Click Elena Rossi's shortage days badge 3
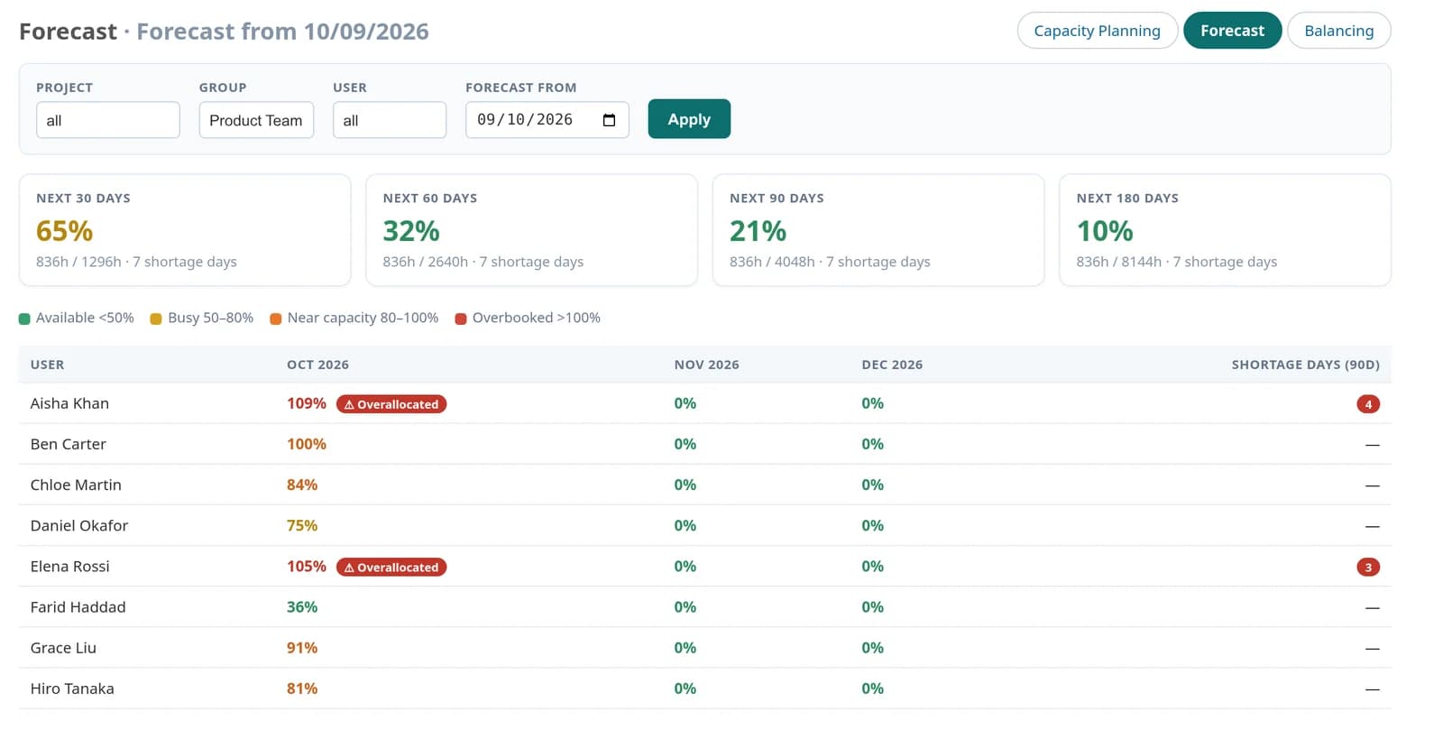Viewport: 1443px width, 730px height. 1368,568
